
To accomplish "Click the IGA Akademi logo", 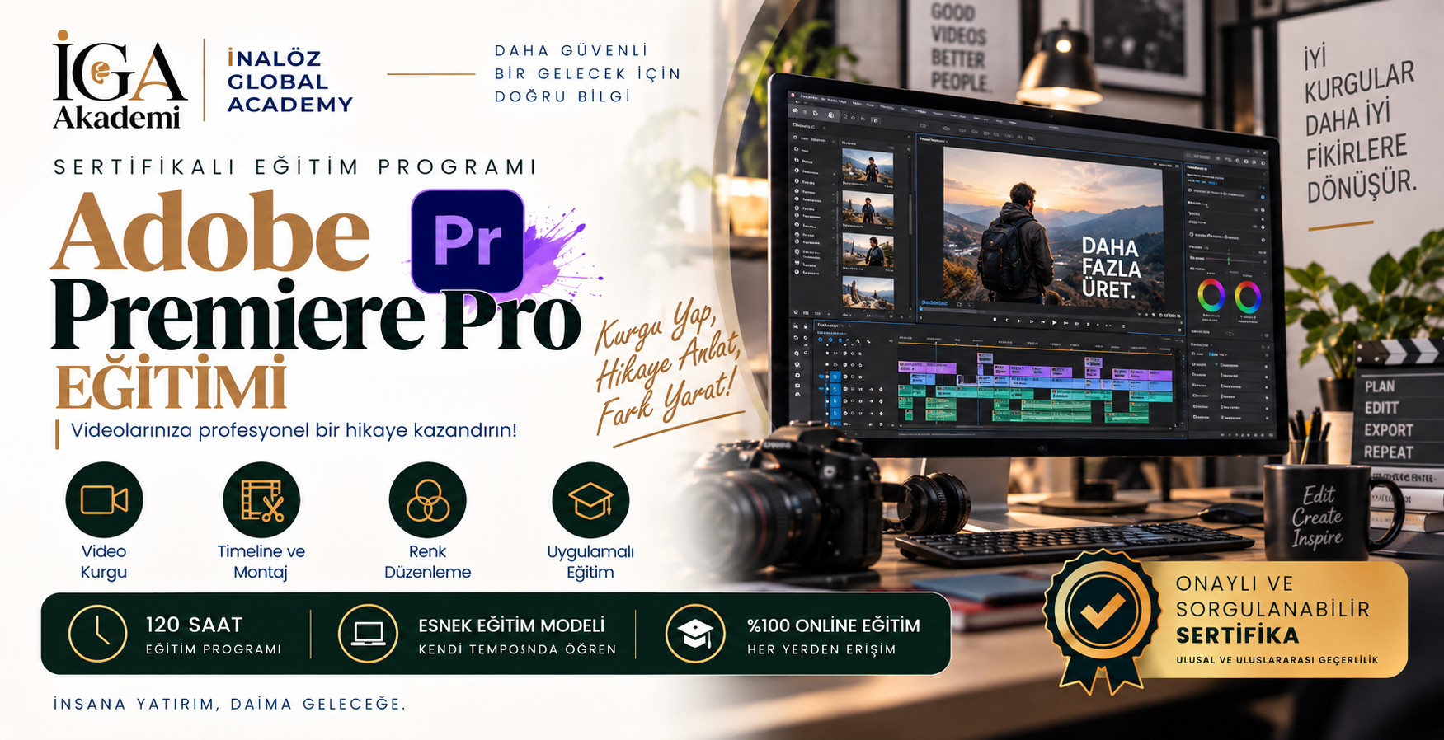I will (120, 80).
